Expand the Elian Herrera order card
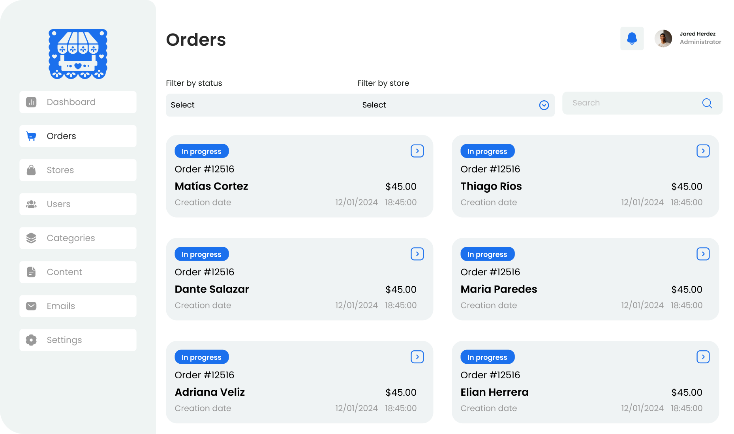This screenshot has height=434, width=734. coord(703,357)
